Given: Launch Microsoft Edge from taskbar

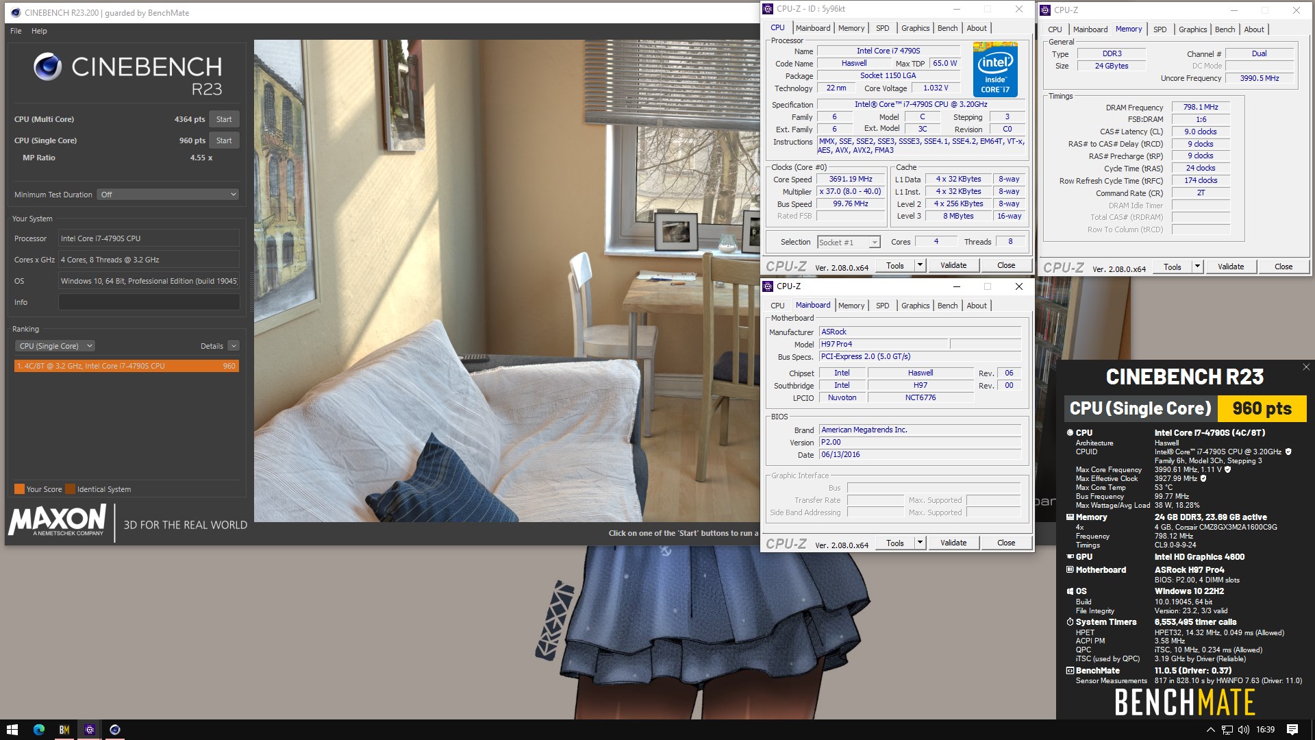Looking at the screenshot, I should [38, 730].
